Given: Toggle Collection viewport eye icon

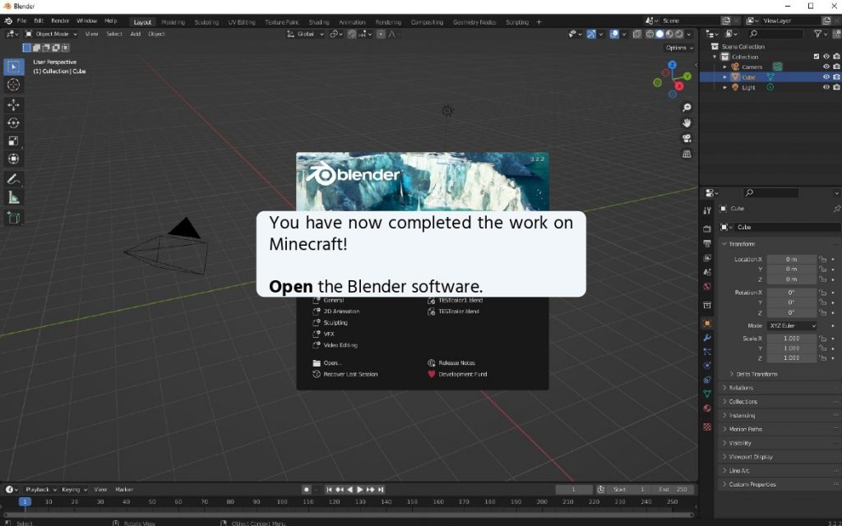Looking at the screenshot, I should [826, 57].
